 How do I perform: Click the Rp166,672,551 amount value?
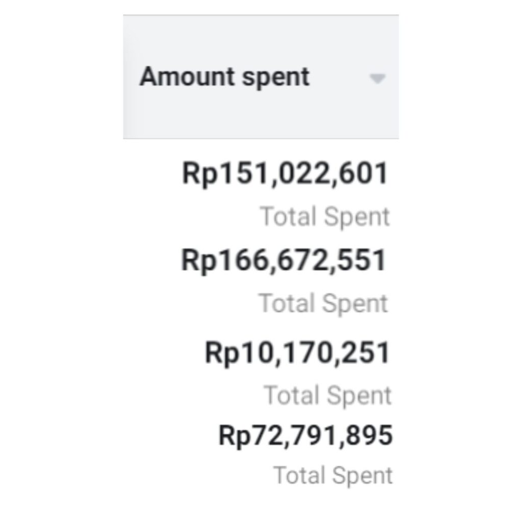(283, 260)
